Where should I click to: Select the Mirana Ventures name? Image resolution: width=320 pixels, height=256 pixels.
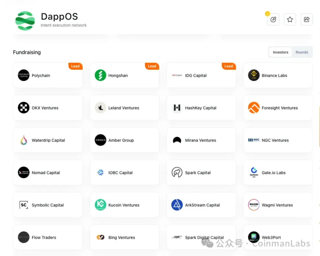pos(200,140)
